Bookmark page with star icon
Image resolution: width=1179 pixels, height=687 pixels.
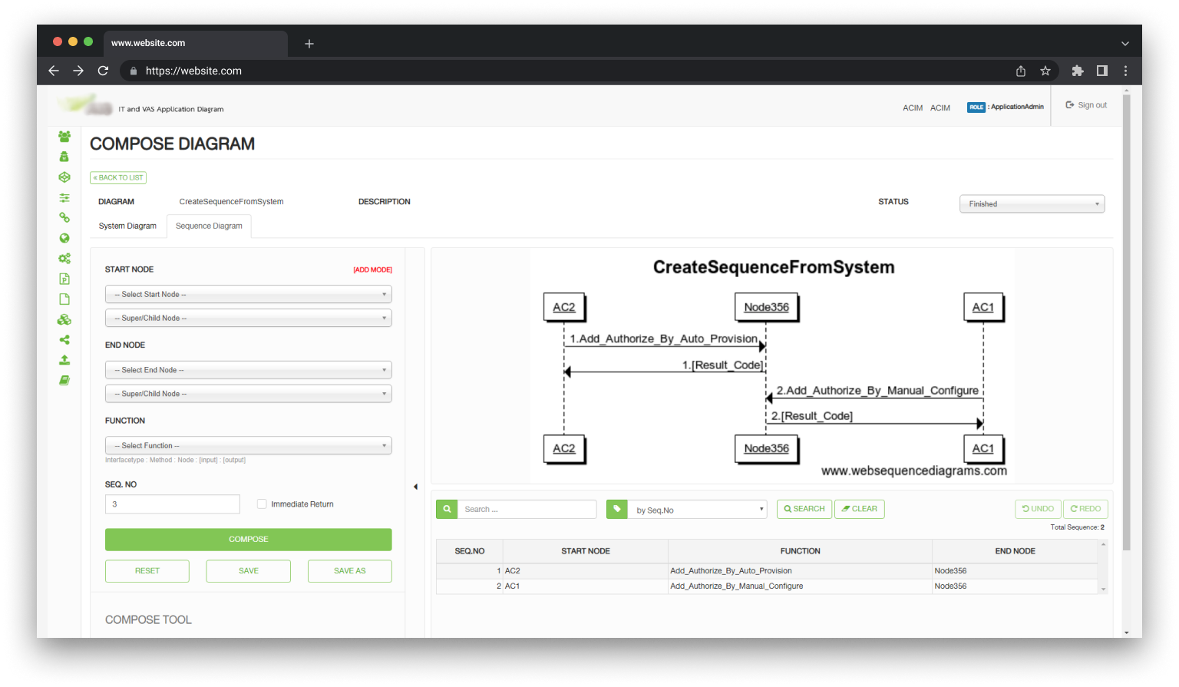[x=1045, y=71]
